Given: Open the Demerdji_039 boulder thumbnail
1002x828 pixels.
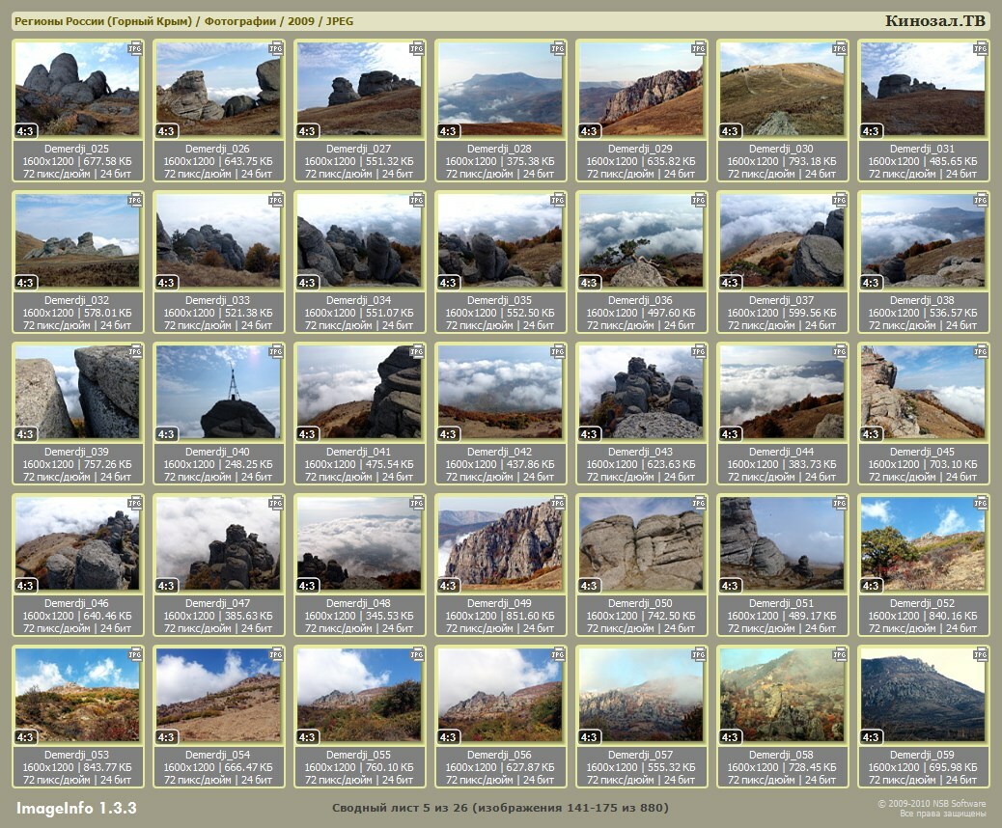Looking at the screenshot, I should [77, 392].
